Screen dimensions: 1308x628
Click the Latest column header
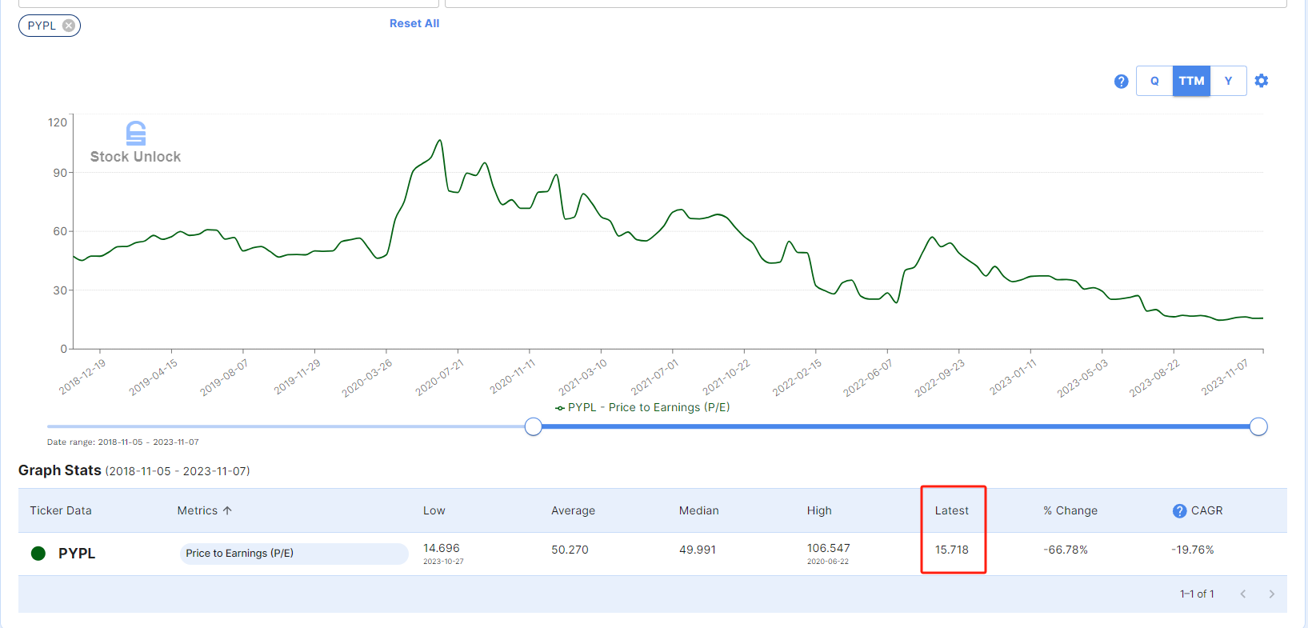pyautogui.click(x=952, y=510)
